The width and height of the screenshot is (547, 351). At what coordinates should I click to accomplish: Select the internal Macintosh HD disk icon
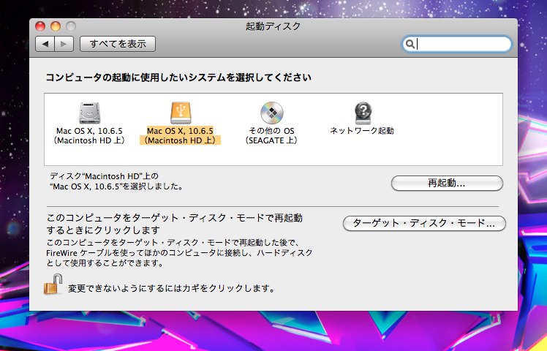90,113
